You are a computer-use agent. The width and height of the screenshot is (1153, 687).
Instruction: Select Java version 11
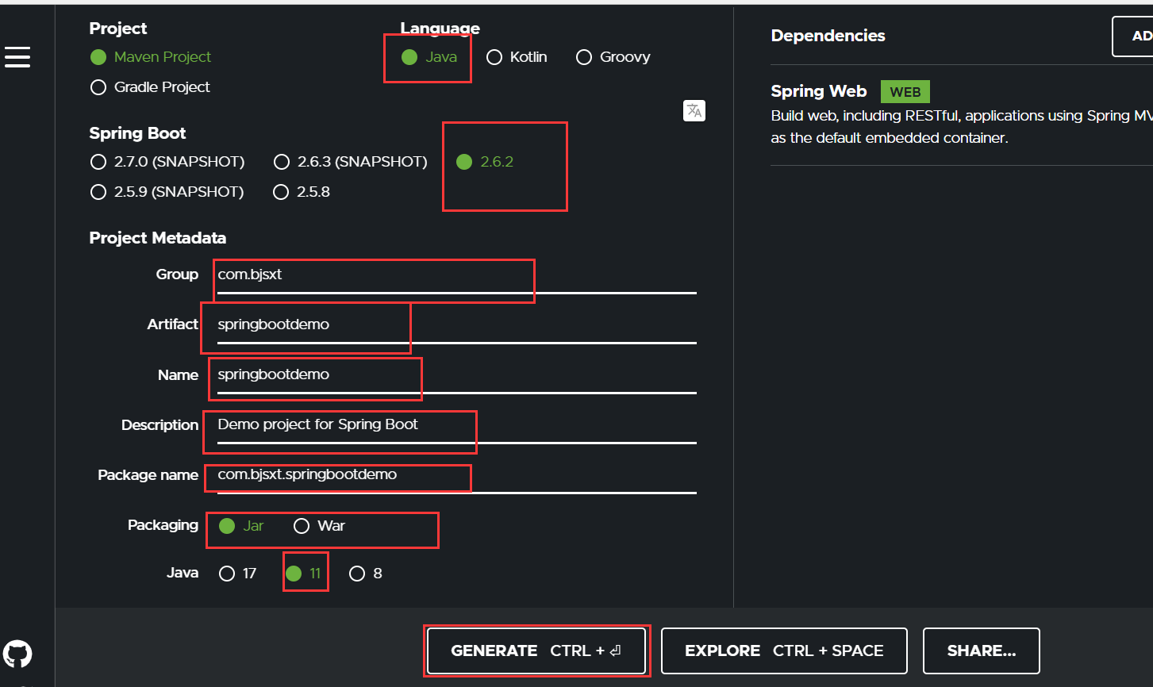point(304,574)
